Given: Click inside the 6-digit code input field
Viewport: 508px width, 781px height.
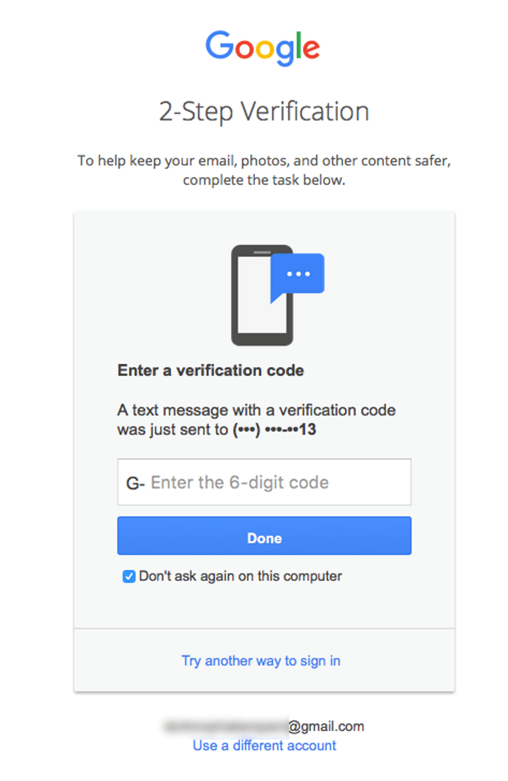Looking at the screenshot, I should click(x=264, y=482).
